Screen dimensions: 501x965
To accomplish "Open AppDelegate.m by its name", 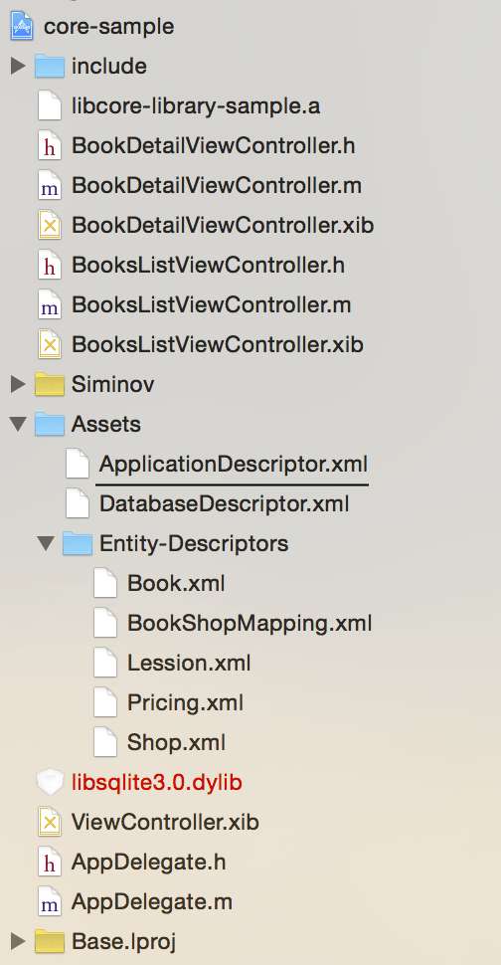I will [152, 902].
